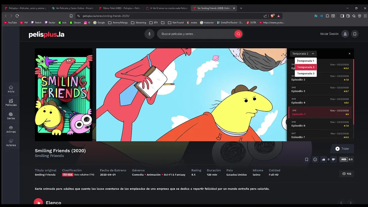
Task: Open the Streaming bookmark folder
Action: [x=139, y=22]
